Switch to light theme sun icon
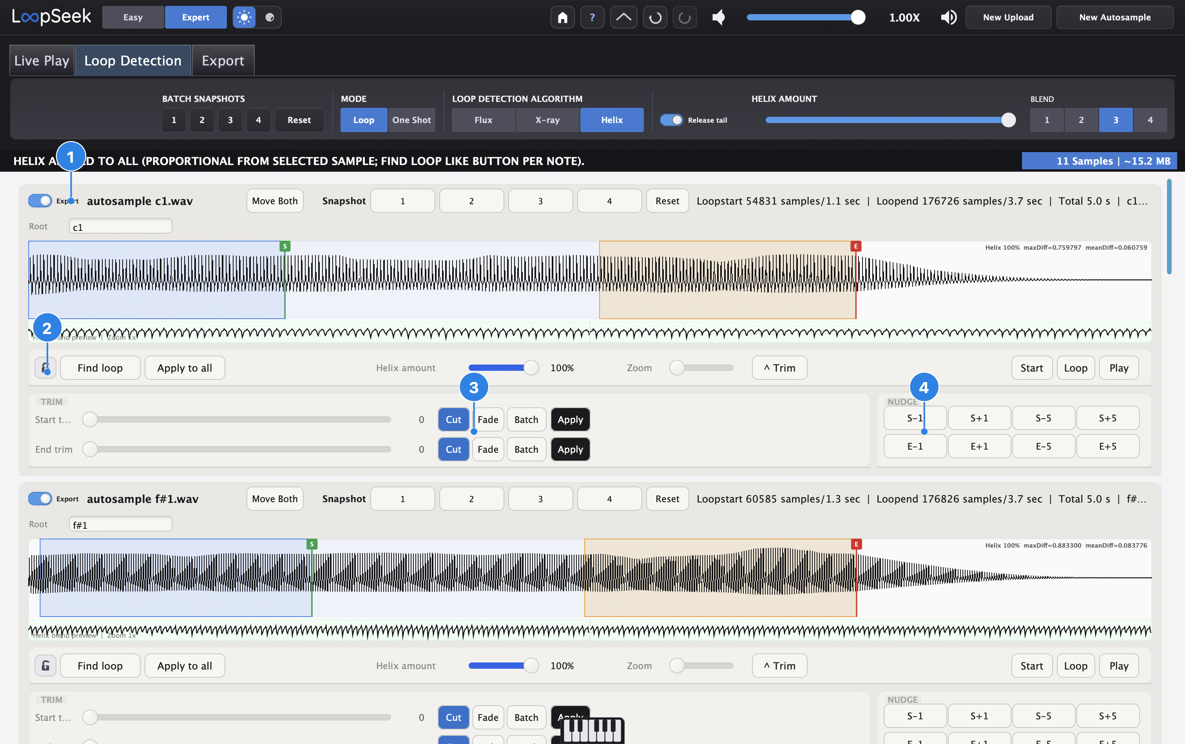The height and width of the screenshot is (744, 1185). [244, 17]
